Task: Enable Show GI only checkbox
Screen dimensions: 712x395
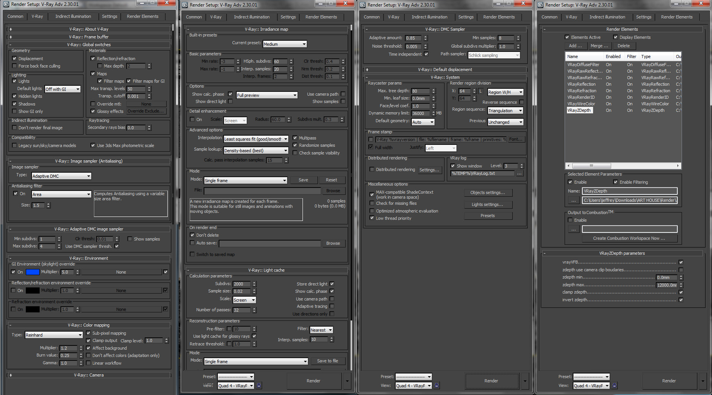Action: (x=15, y=111)
